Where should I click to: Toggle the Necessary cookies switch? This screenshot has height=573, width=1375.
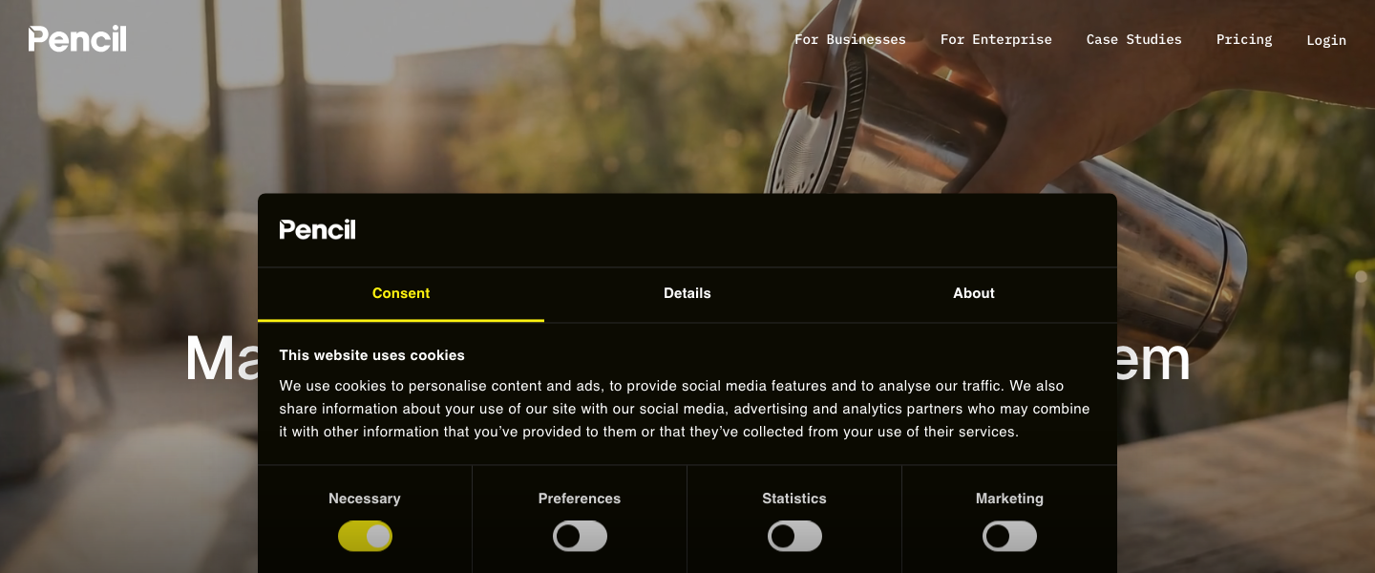click(x=365, y=536)
